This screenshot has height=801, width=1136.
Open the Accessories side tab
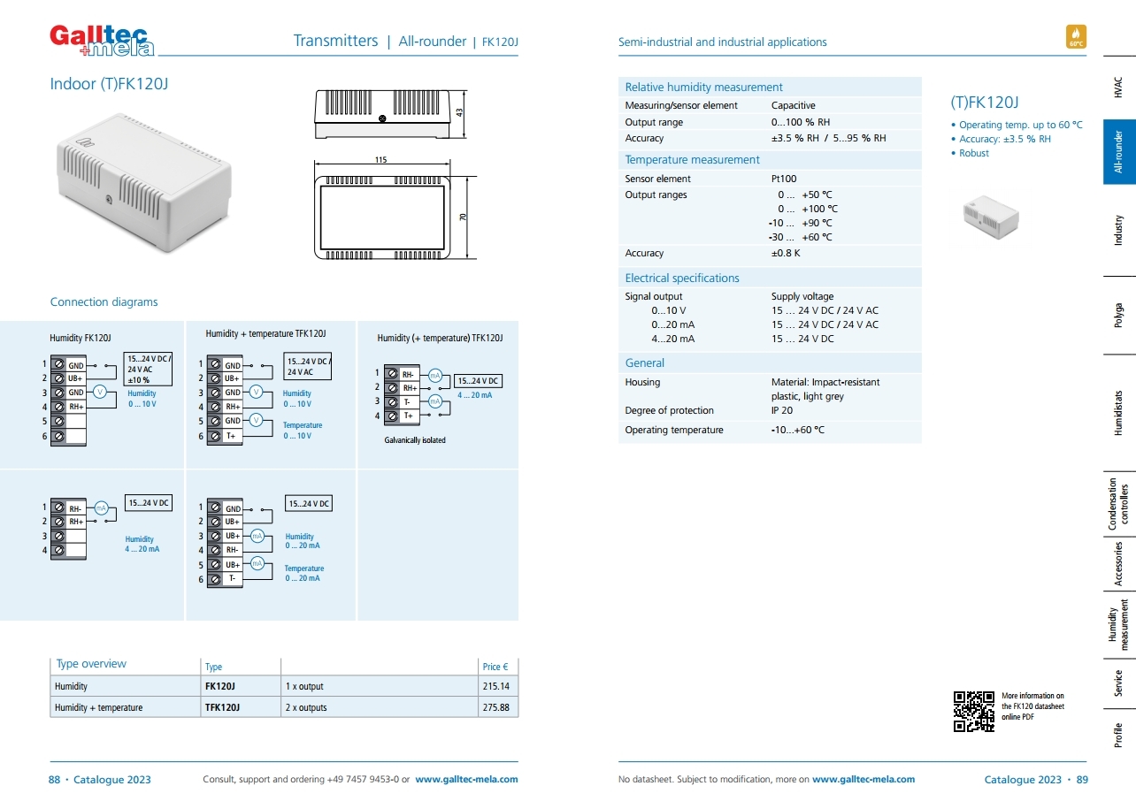pos(1118,564)
